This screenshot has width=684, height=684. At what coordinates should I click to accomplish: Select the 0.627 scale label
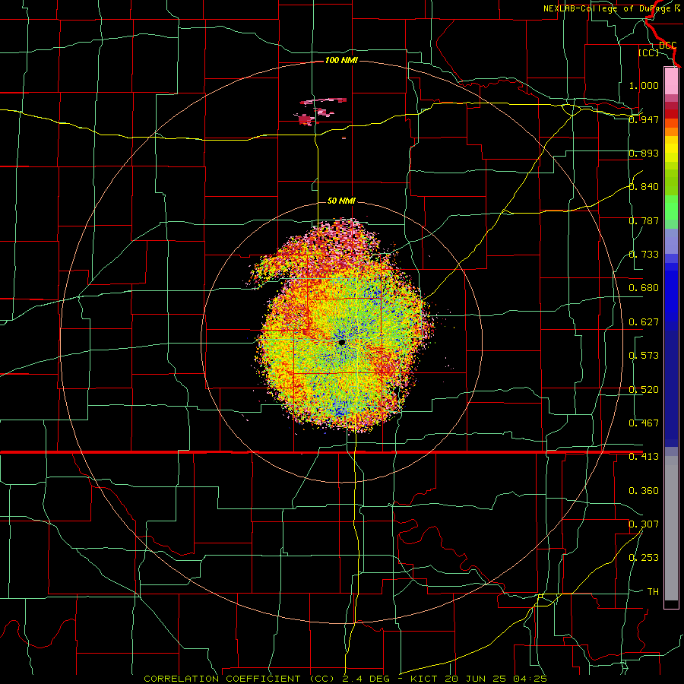pyautogui.click(x=644, y=322)
